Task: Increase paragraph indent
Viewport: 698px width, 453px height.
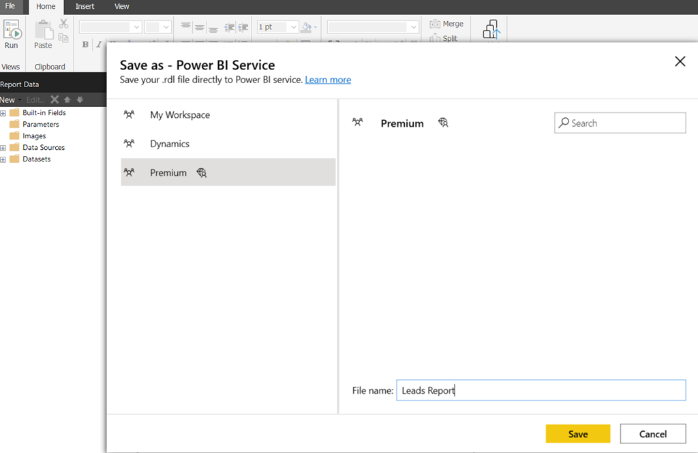Action: 243,28
